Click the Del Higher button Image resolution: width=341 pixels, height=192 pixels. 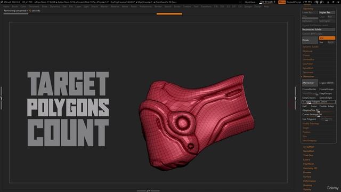coord(327,21)
